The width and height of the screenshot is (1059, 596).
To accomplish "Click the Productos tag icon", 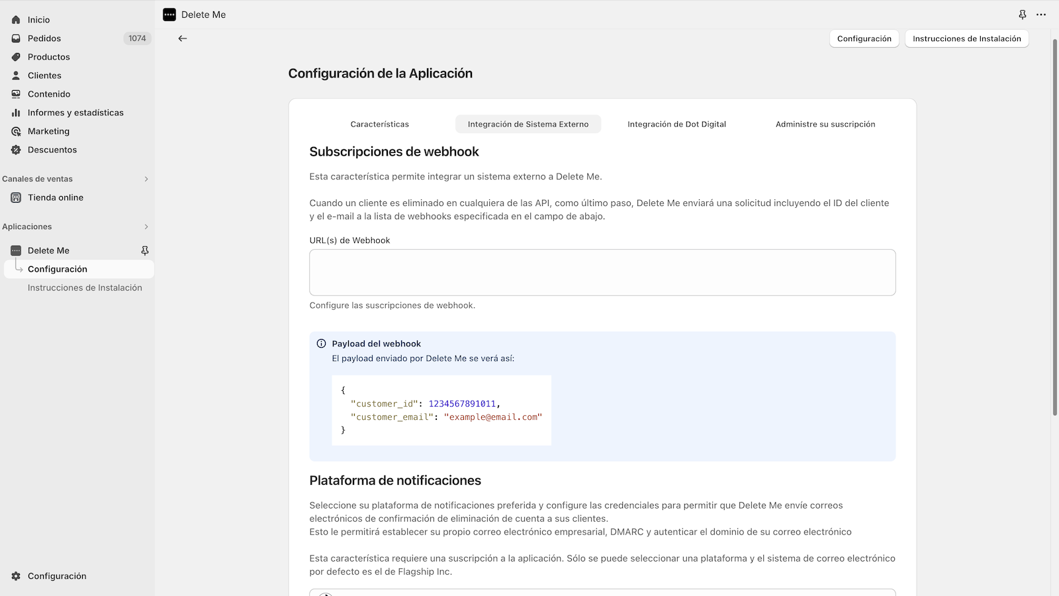I will (16, 57).
